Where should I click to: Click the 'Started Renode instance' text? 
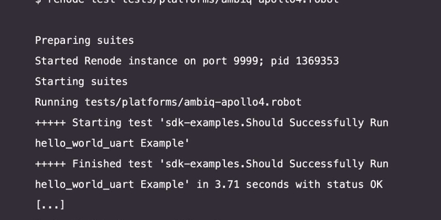pos(106,61)
